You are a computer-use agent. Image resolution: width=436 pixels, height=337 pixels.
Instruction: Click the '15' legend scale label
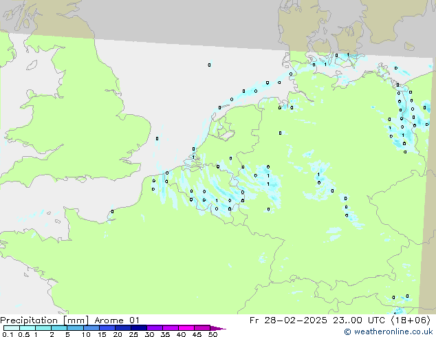tap(102, 334)
